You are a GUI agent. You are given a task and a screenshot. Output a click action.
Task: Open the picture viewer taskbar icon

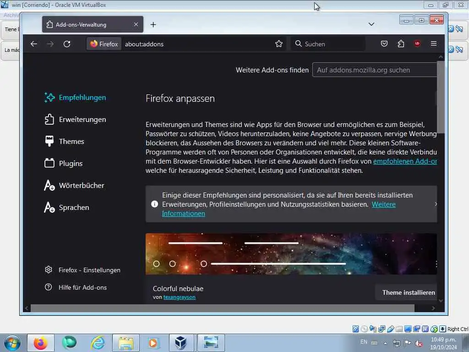pos(211,343)
